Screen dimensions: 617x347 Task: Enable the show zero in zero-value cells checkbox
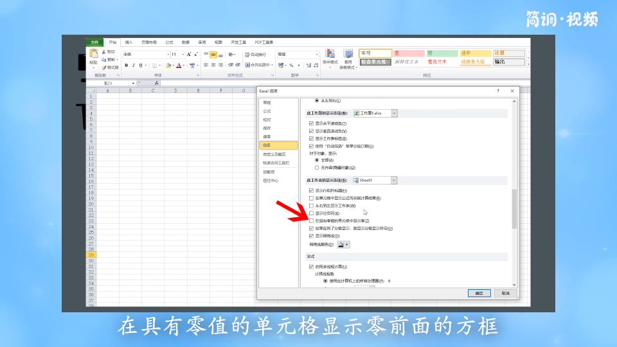[312, 220]
